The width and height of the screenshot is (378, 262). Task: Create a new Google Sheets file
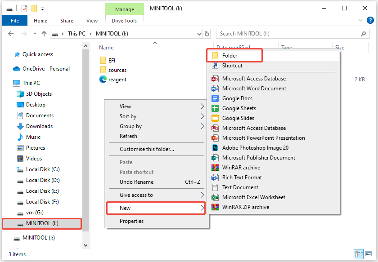(x=273, y=108)
